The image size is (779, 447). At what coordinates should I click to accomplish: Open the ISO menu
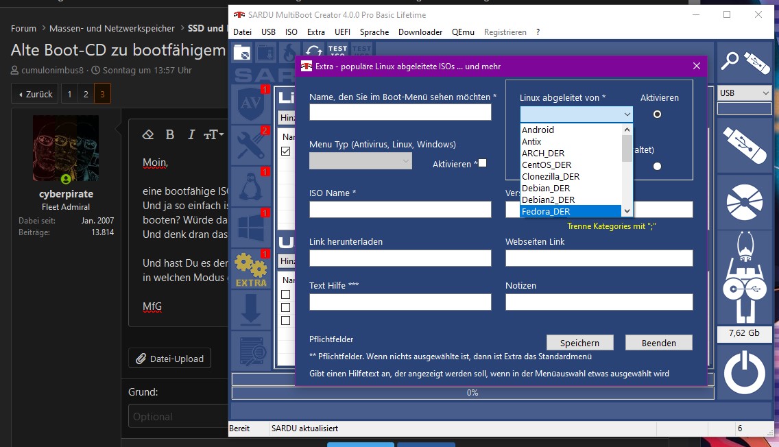[x=291, y=32]
